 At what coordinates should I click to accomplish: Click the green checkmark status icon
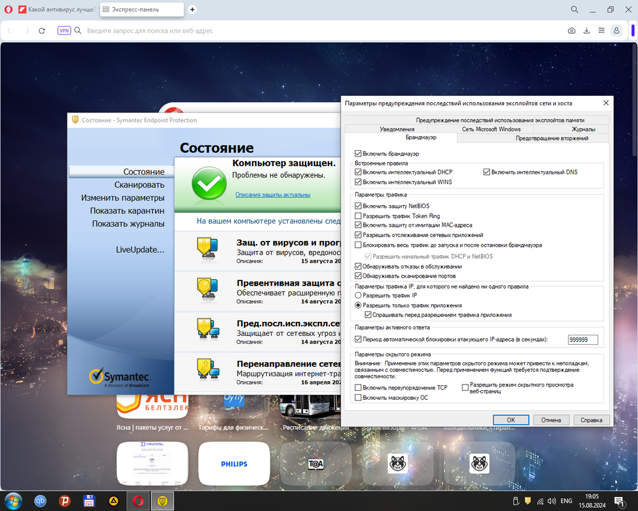coord(209,183)
